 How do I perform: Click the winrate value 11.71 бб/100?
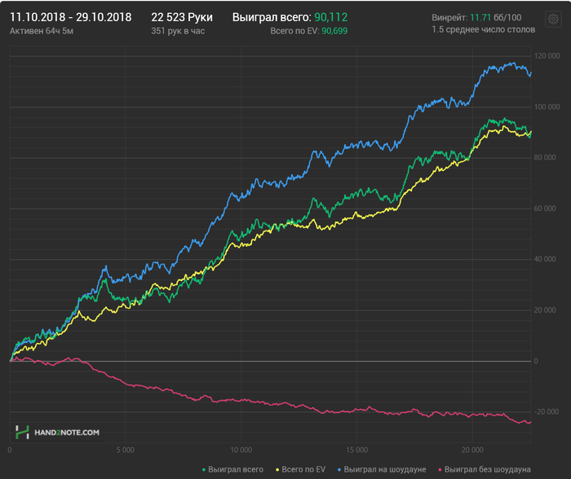coord(496,17)
